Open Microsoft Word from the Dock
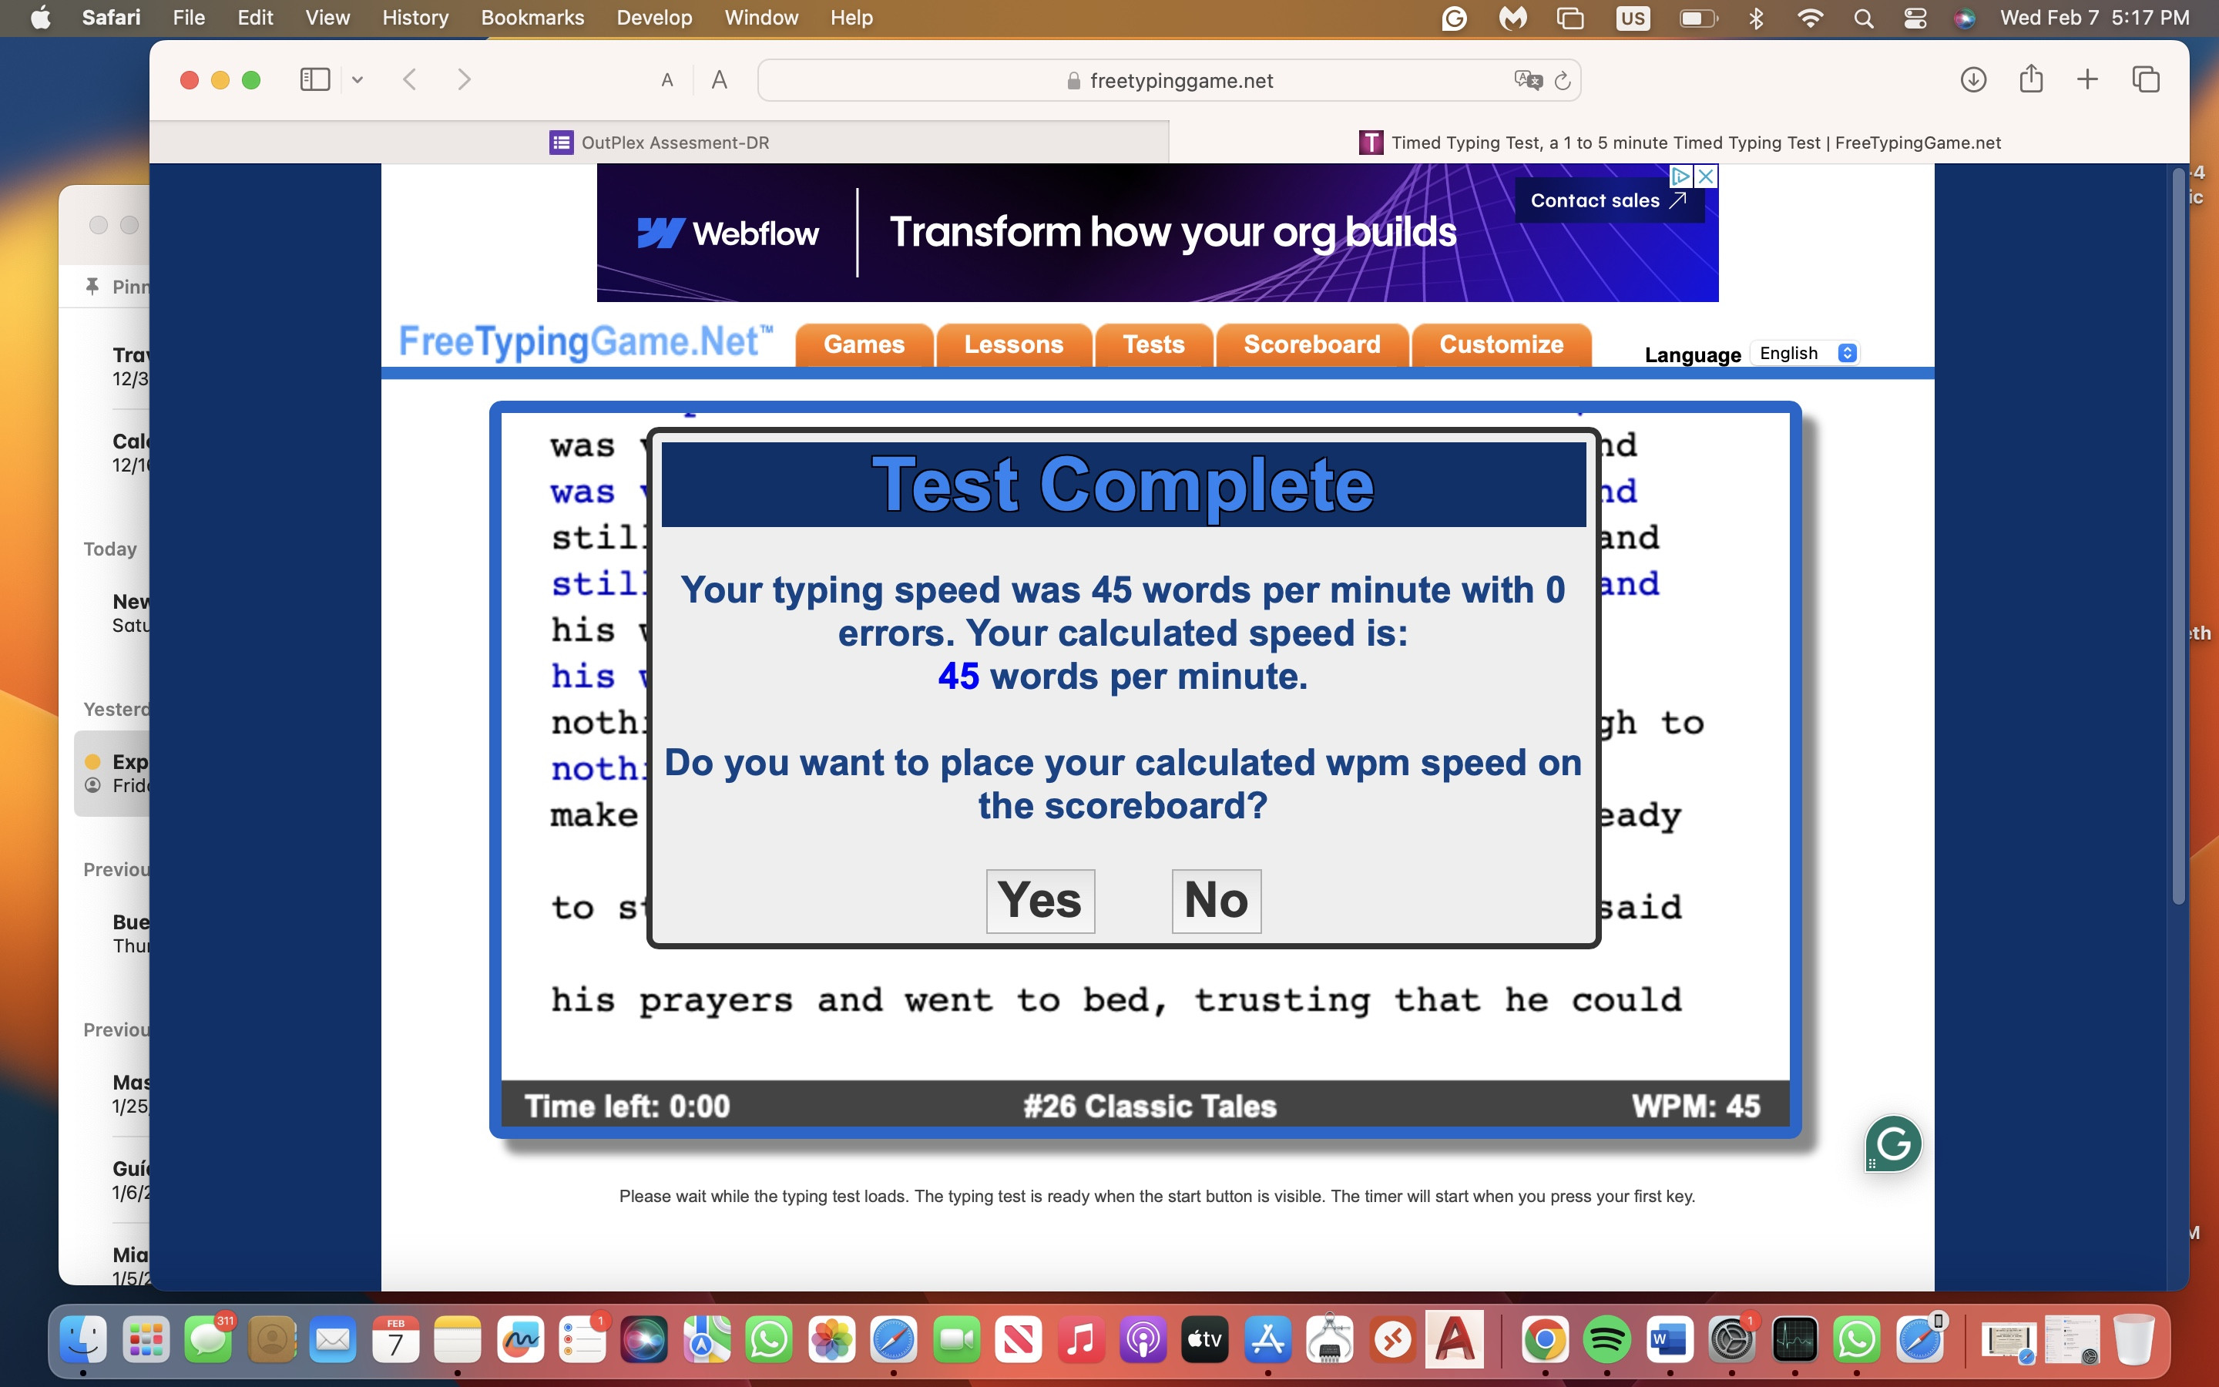The image size is (2219, 1387). [x=1670, y=1340]
